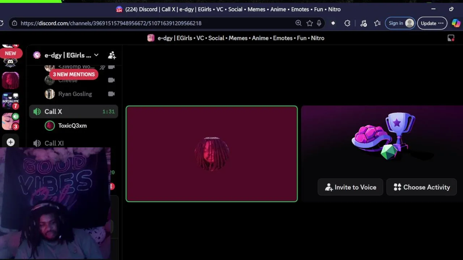Click the 3 NEW MENTIONS pill
This screenshot has height=260, width=463.
click(x=74, y=74)
